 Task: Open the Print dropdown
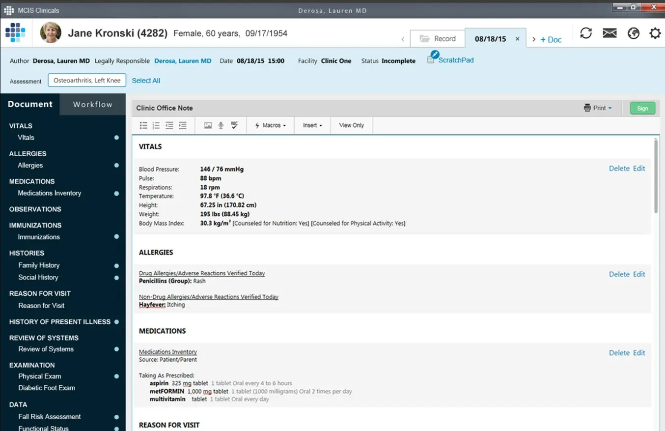[x=598, y=108]
